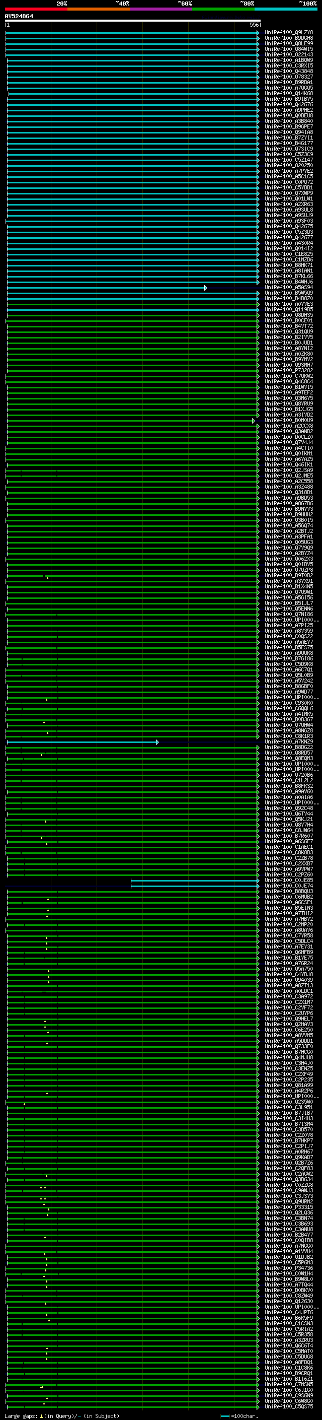Select the UniRef100_Q5L0B9 label
Screen dimensions: 322x1420
[x=288, y=675]
